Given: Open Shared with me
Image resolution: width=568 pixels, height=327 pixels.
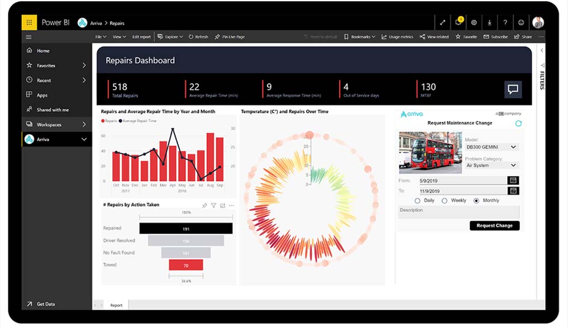Looking at the screenshot, I should click(56, 110).
